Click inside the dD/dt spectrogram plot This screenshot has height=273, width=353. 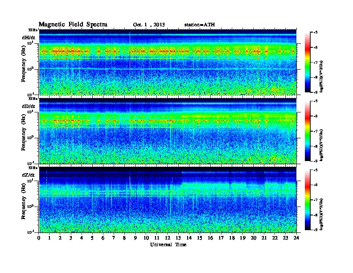(x=168, y=131)
